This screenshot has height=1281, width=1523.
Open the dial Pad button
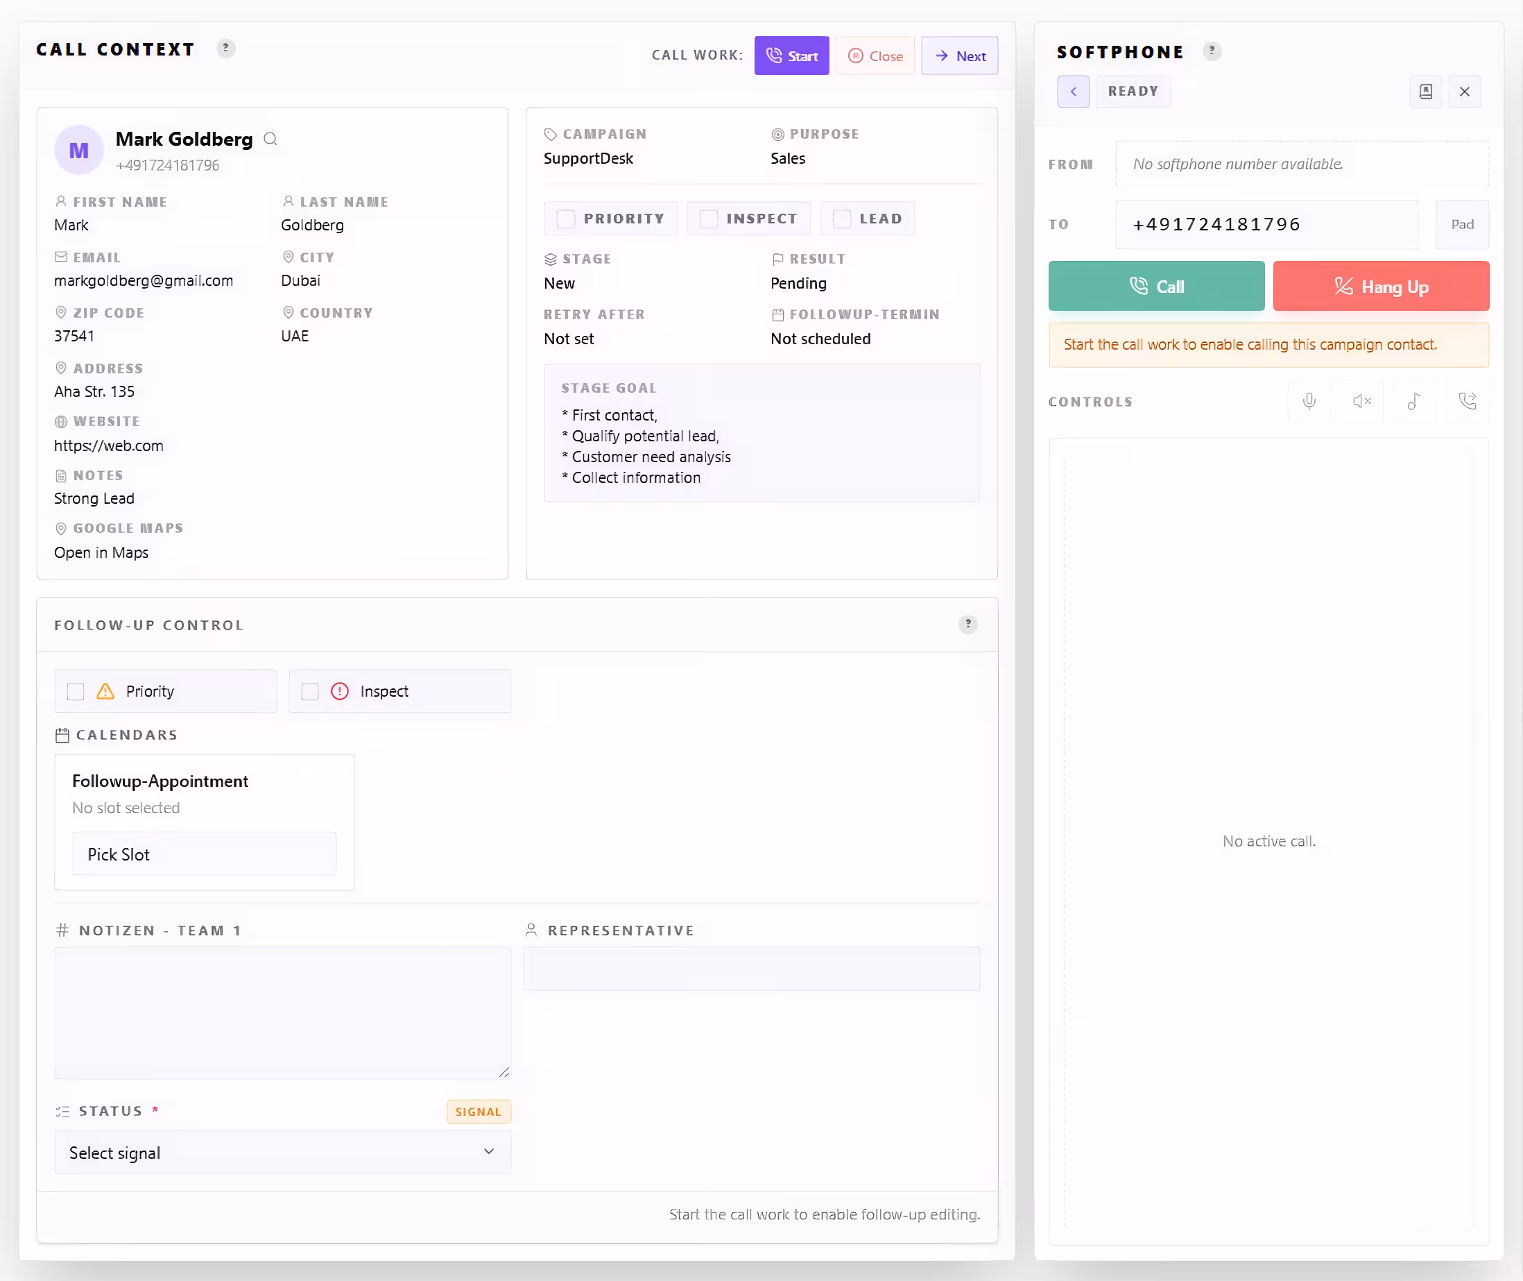1462,224
